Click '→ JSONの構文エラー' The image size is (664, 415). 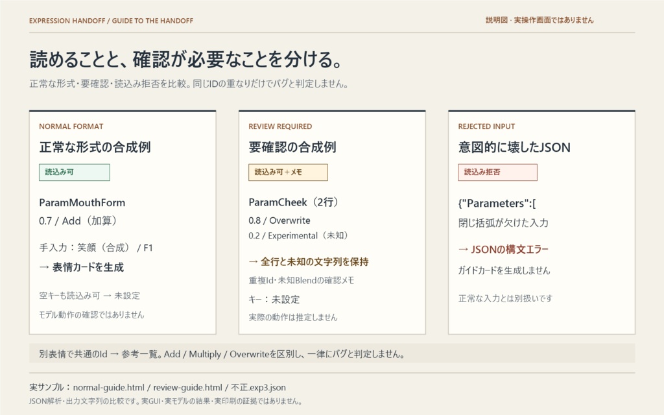503,250
